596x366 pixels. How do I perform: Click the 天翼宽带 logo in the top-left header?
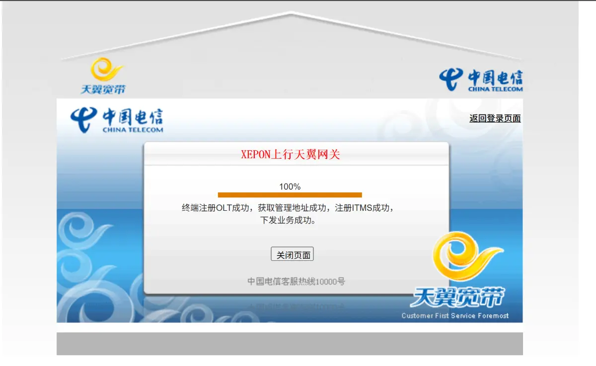103,76
